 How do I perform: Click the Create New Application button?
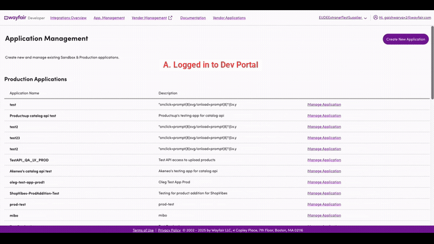pos(405,39)
